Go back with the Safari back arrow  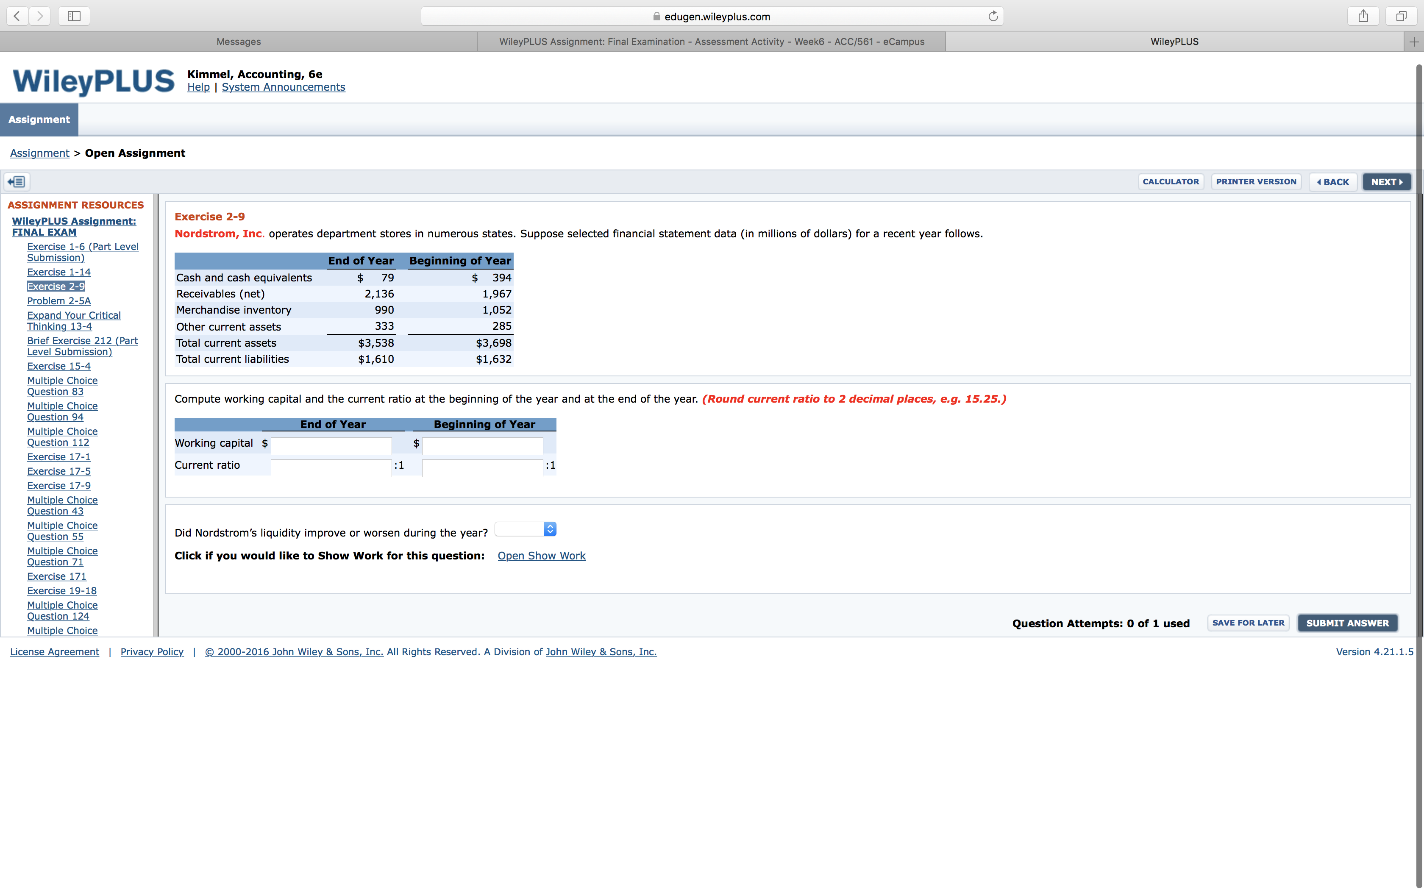point(18,16)
